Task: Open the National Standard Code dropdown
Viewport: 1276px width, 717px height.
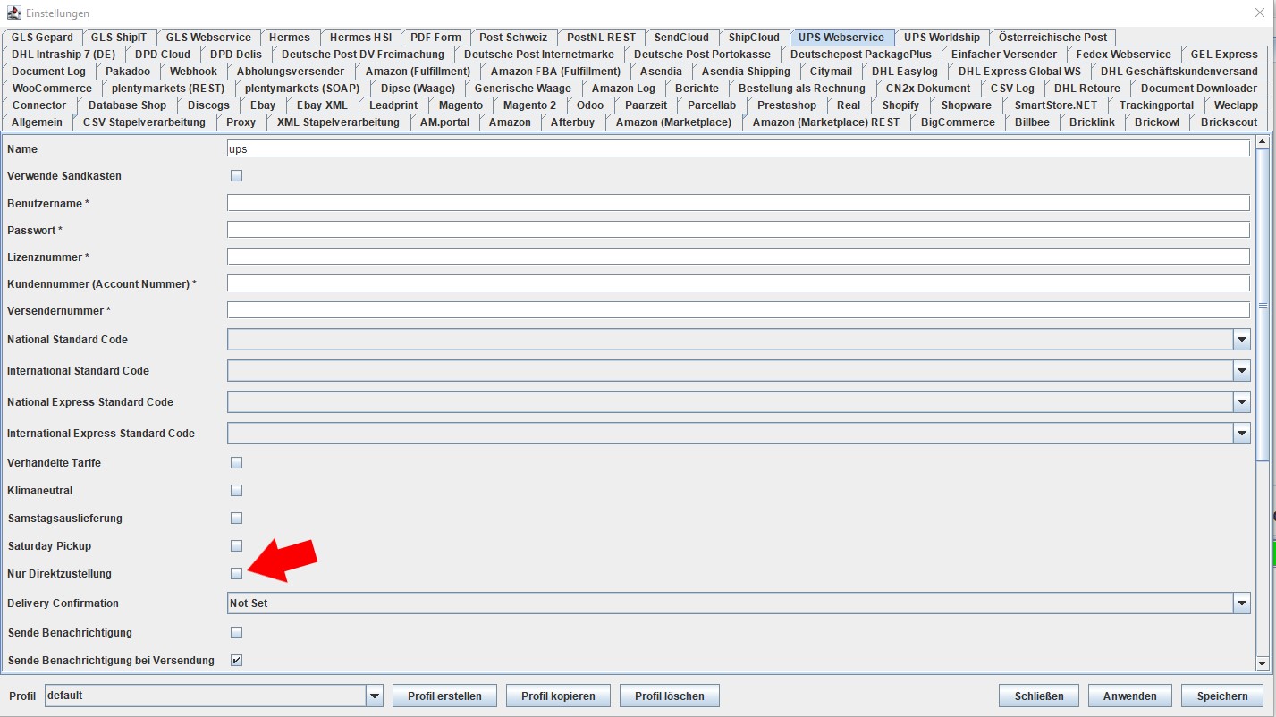Action: (1241, 340)
